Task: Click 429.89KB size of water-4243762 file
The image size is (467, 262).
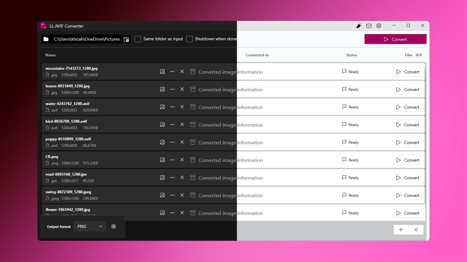Action: pos(90,110)
